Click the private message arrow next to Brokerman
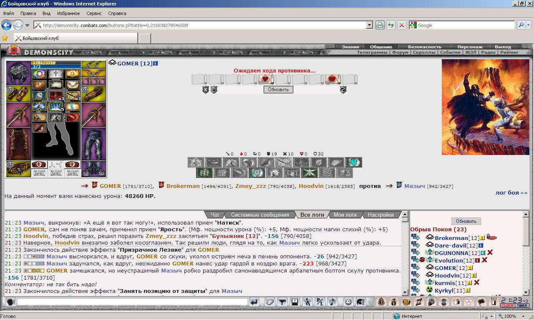The image size is (534, 320). pyautogui.click(x=415, y=237)
